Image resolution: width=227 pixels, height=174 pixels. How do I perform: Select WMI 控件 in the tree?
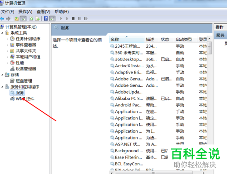coord(25,99)
